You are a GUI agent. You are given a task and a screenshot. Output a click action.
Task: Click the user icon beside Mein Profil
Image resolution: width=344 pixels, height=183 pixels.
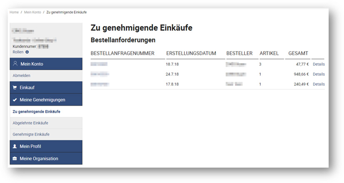[15, 146]
